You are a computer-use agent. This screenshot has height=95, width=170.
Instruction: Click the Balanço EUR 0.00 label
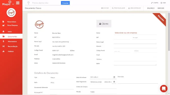click(x=156, y=8)
